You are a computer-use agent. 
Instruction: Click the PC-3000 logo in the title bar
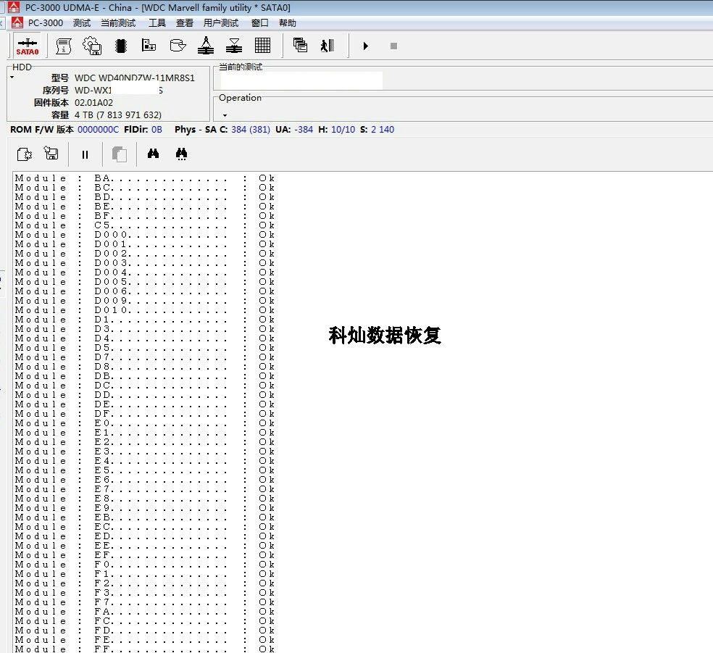14,7
